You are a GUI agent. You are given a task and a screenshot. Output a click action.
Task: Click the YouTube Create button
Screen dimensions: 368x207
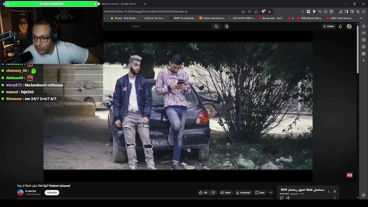(328, 26)
